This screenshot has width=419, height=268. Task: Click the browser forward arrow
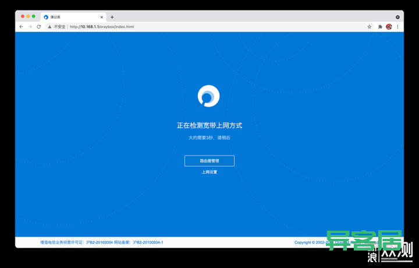30,27
